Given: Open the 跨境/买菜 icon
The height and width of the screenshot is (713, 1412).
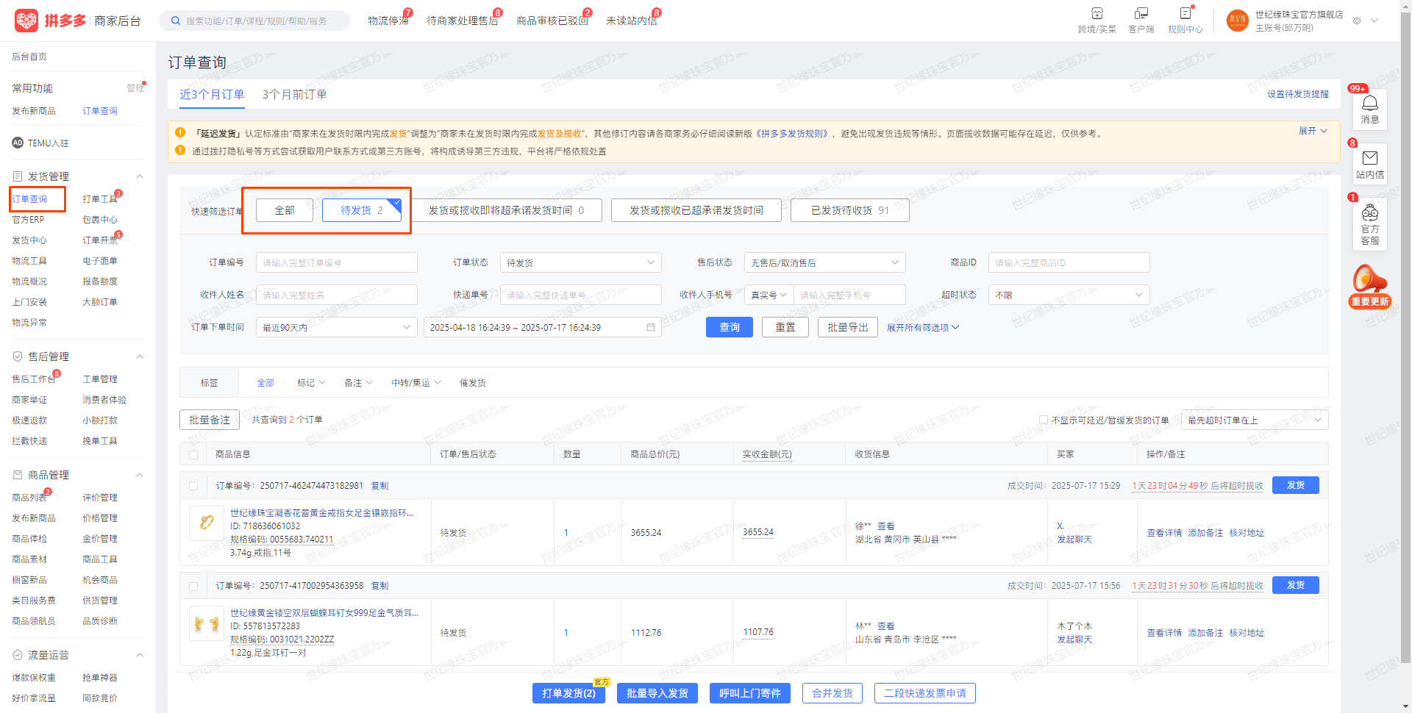Looking at the screenshot, I should 1097,14.
